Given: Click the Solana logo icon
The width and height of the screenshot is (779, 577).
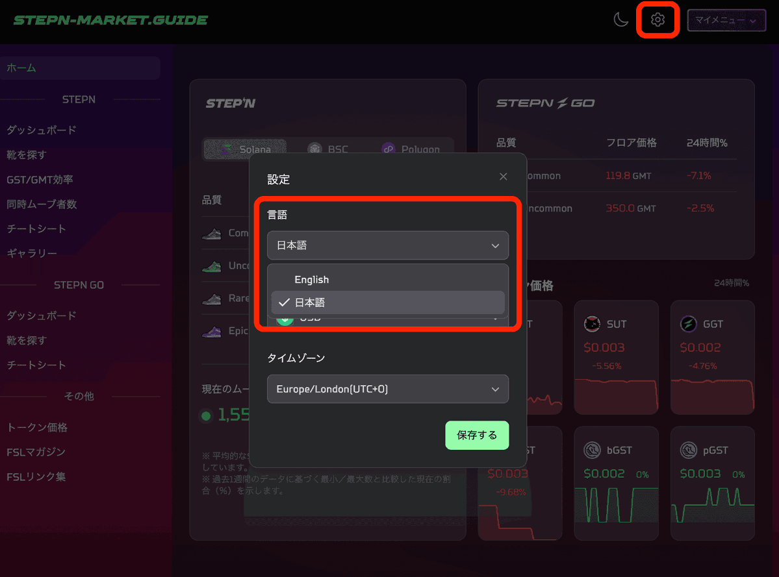Looking at the screenshot, I should (227, 149).
